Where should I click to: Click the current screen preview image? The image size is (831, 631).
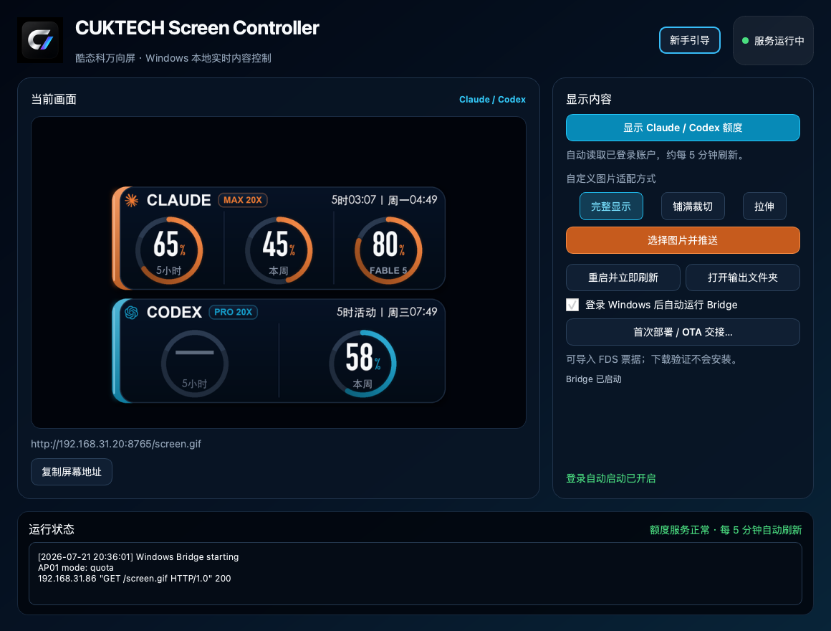pyautogui.click(x=279, y=272)
